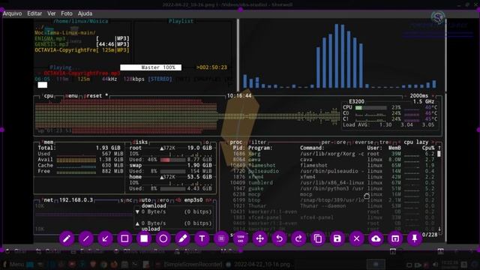Click the 'auto' label in net box
Viewport: 480px width, 270px height.
[145, 200]
